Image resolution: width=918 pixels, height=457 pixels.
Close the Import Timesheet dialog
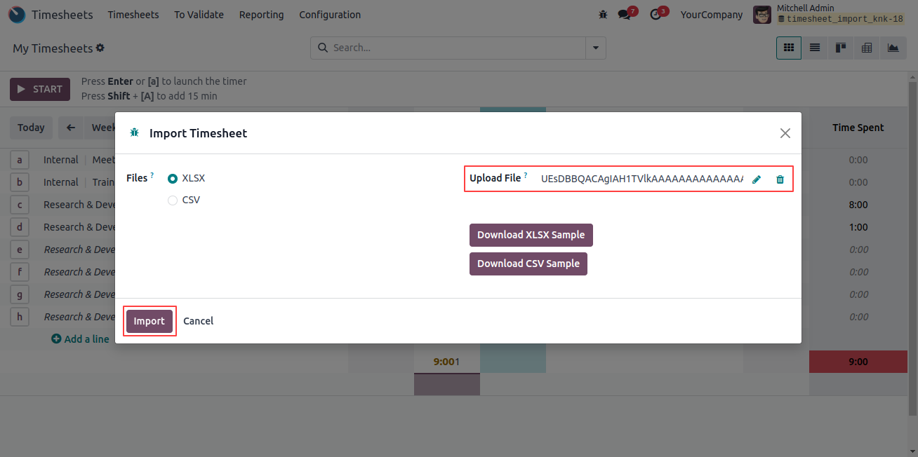point(785,133)
